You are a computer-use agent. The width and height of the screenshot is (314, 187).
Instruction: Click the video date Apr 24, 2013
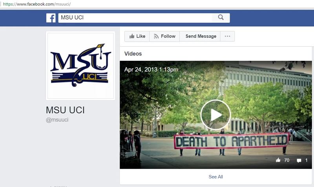[x=151, y=70]
